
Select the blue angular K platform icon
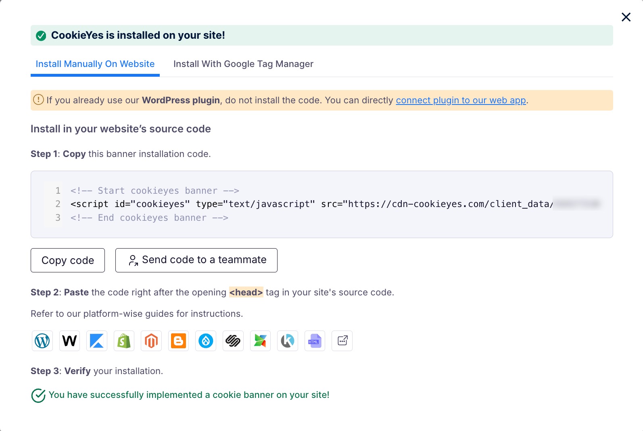[x=97, y=341]
